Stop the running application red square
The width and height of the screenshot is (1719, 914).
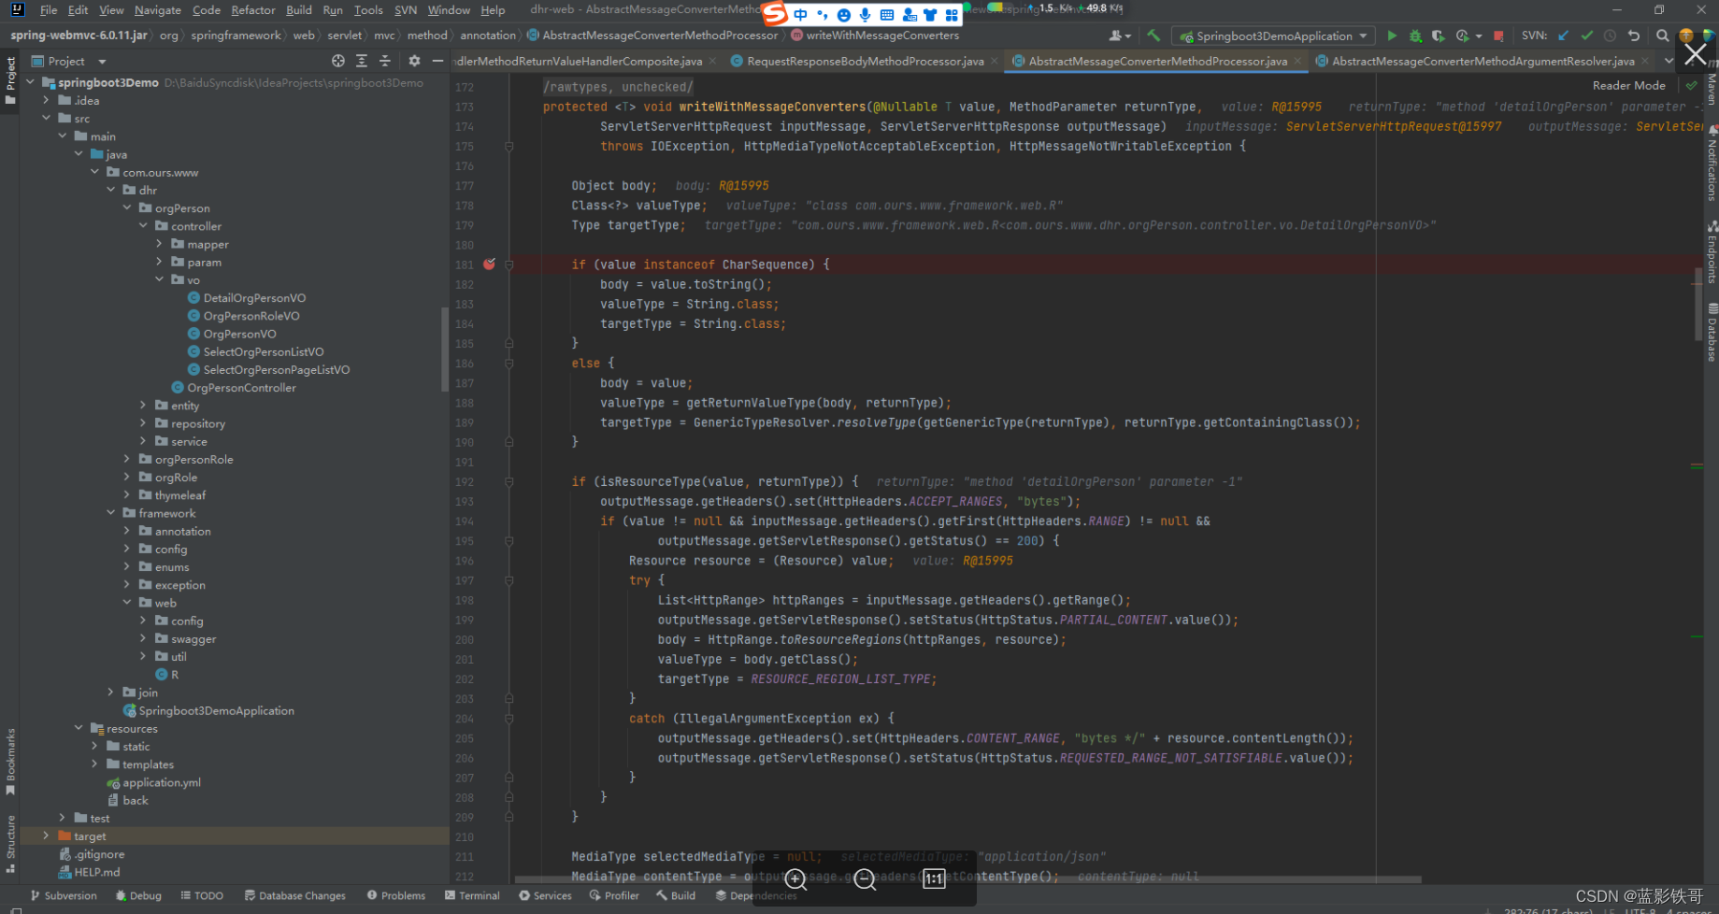coord(1498,36)
